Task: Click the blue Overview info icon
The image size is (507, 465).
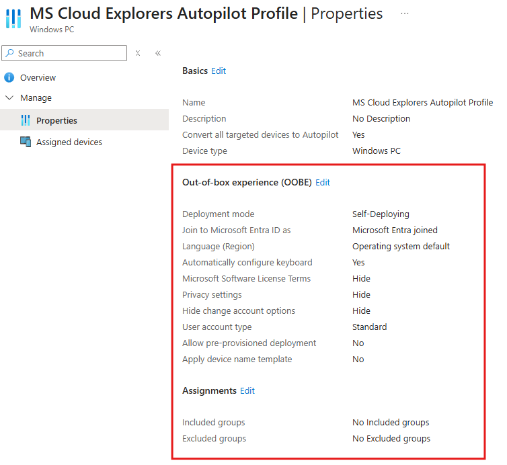Action: point(9,78)
